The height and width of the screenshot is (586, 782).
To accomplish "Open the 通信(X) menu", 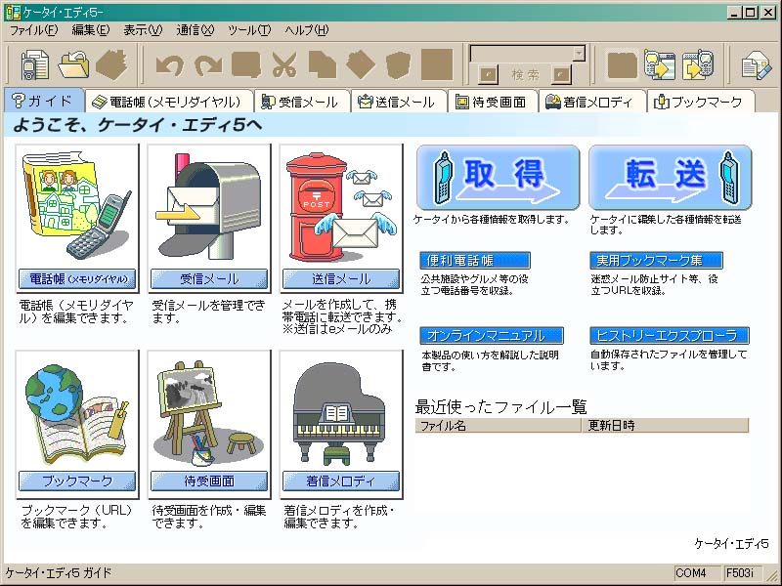I will pyautogui.click(x=195, y=30).
